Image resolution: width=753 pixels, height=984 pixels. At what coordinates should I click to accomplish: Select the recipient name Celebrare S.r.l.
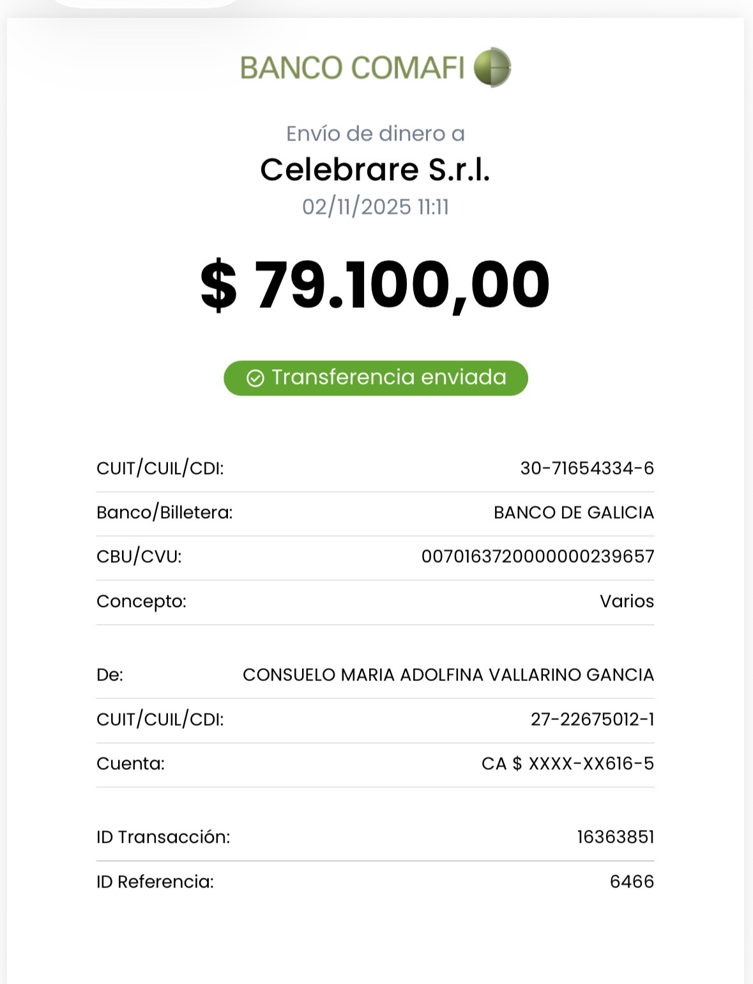tap(376, 170)
